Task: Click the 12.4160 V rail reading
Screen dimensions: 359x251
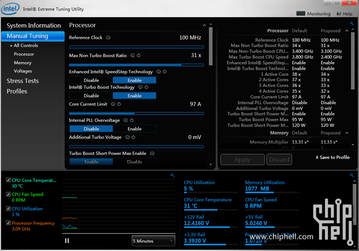Action: pos(197,223)
